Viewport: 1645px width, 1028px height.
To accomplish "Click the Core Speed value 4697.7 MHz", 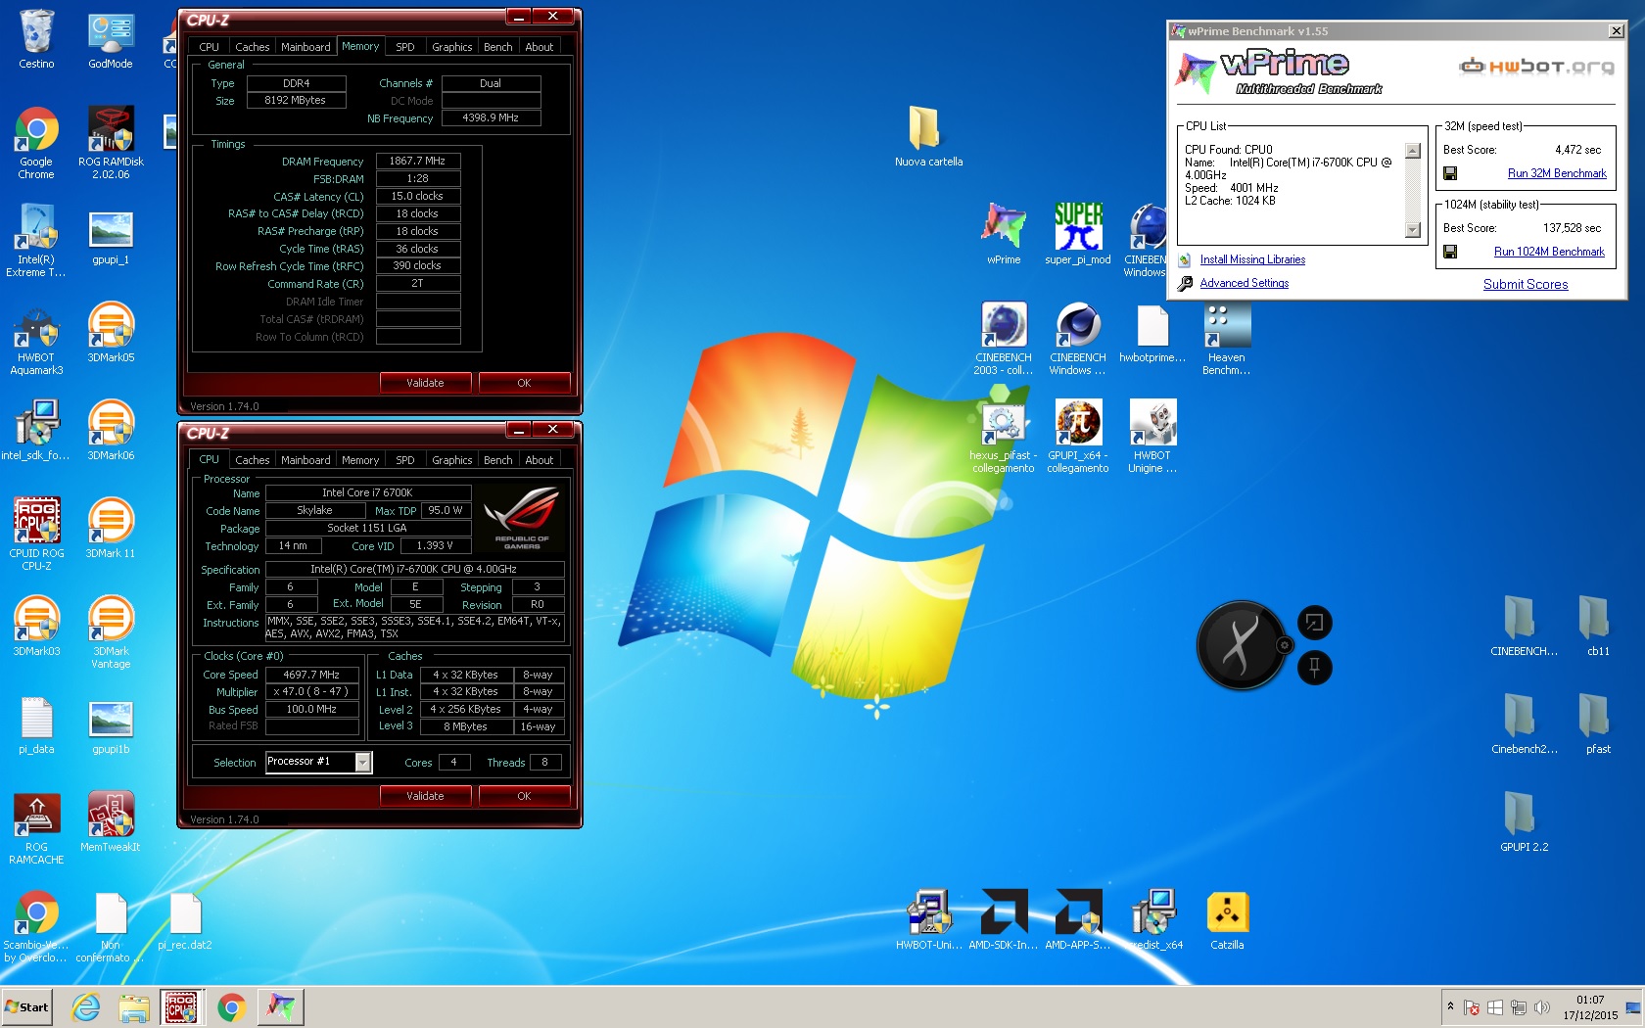I will coord(311,675).
